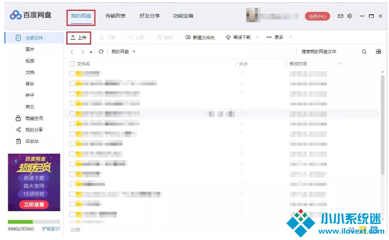Viewport: 389px width, 240px height.
Task: Open 隐藏空间 lock item
Action: tap(29, 118)
